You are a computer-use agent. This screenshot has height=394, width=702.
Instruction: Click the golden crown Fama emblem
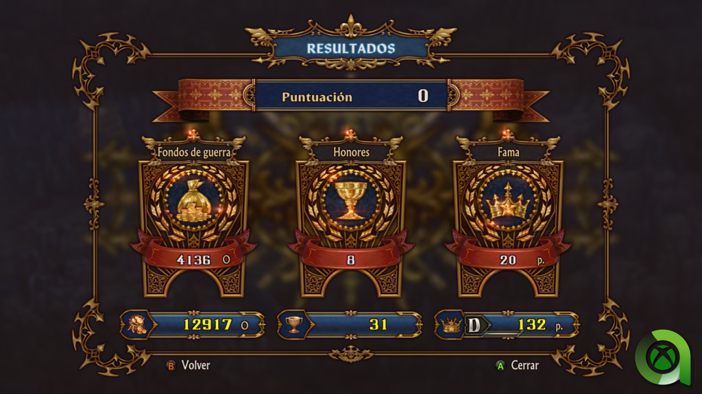click(508, 200)
